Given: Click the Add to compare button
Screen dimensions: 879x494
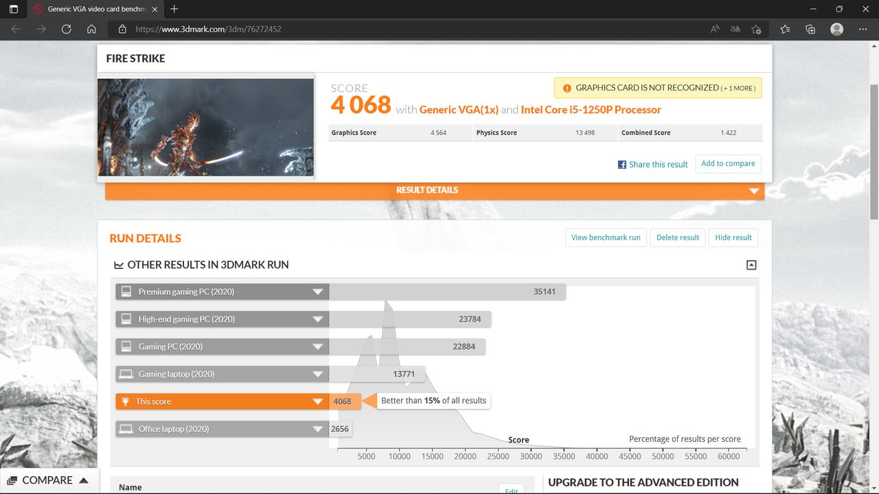Looking at the screenshot, I should (x=728, y=163).
